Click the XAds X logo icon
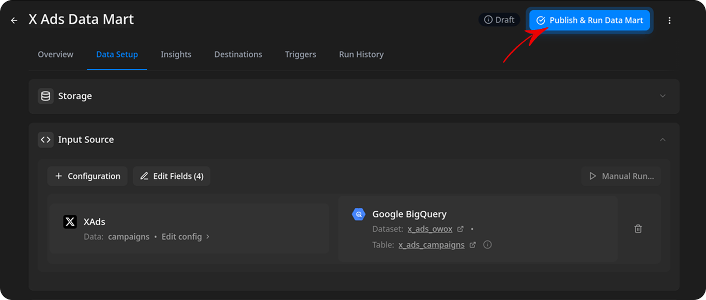 click(70, 222)
